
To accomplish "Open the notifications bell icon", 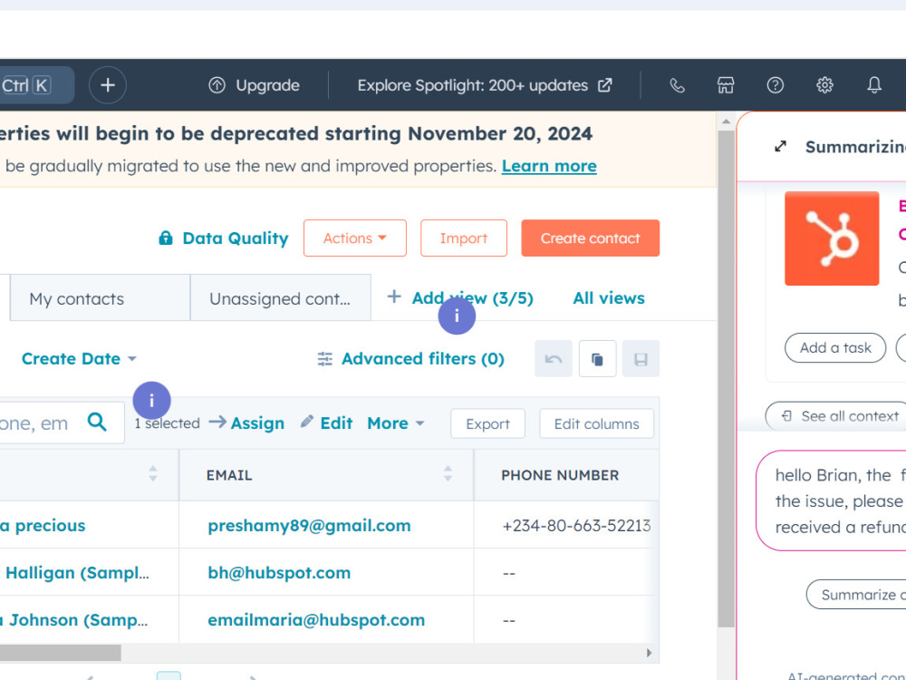I will (874, 85).
